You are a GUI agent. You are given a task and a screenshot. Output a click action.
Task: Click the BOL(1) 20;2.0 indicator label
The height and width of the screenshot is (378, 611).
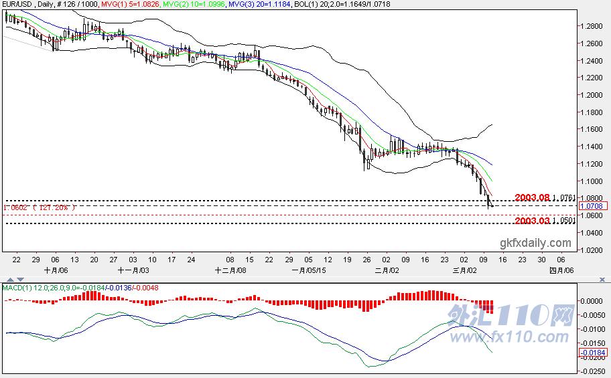[342, 4]
